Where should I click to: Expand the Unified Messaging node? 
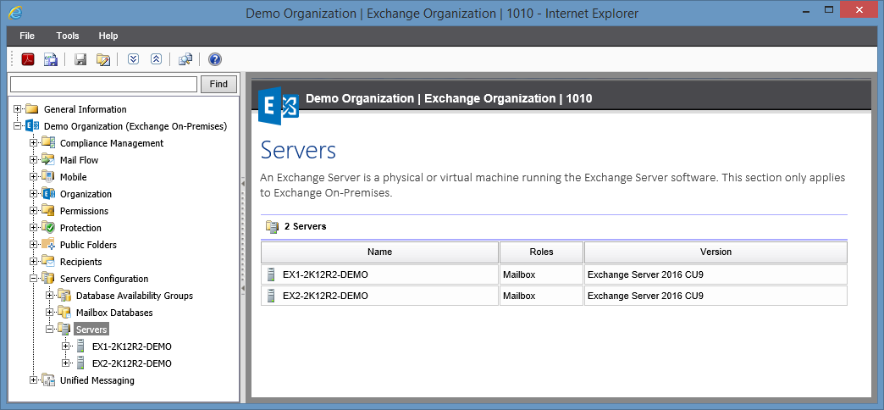(33, 380)
